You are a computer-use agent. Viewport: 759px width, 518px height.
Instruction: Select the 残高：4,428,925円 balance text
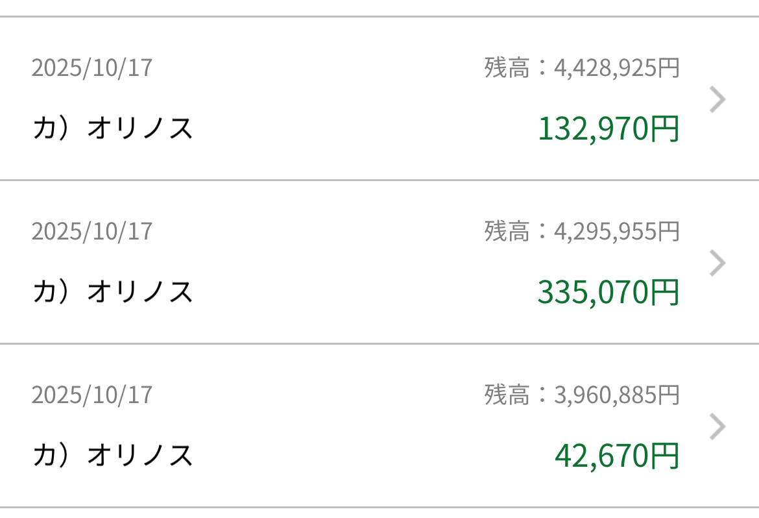click(581, 68)
